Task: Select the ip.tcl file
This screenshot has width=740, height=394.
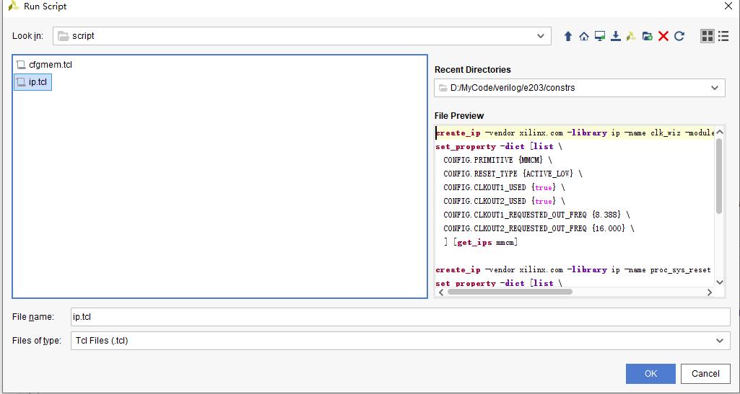Action: click(x=38, y=82)
